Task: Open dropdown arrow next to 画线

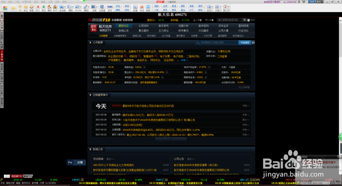Action: point(89,7)
